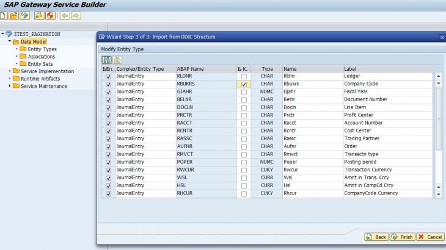Collapse the Data Model node
This screenshot has height=250, width=446.
click(x=9, y=41)
